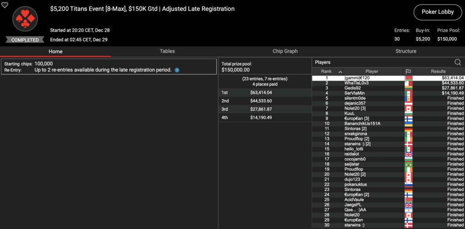Viewport: 465px width, 229px height.
Task: Sort players by Player column header
Action: click(371, 72)
